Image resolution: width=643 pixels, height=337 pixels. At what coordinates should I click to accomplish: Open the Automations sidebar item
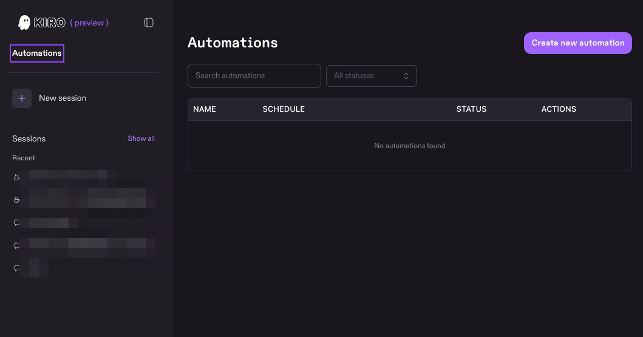click(x=37, y=53)
